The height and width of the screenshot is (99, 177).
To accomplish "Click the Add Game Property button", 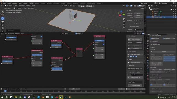I will pos(135,54).
